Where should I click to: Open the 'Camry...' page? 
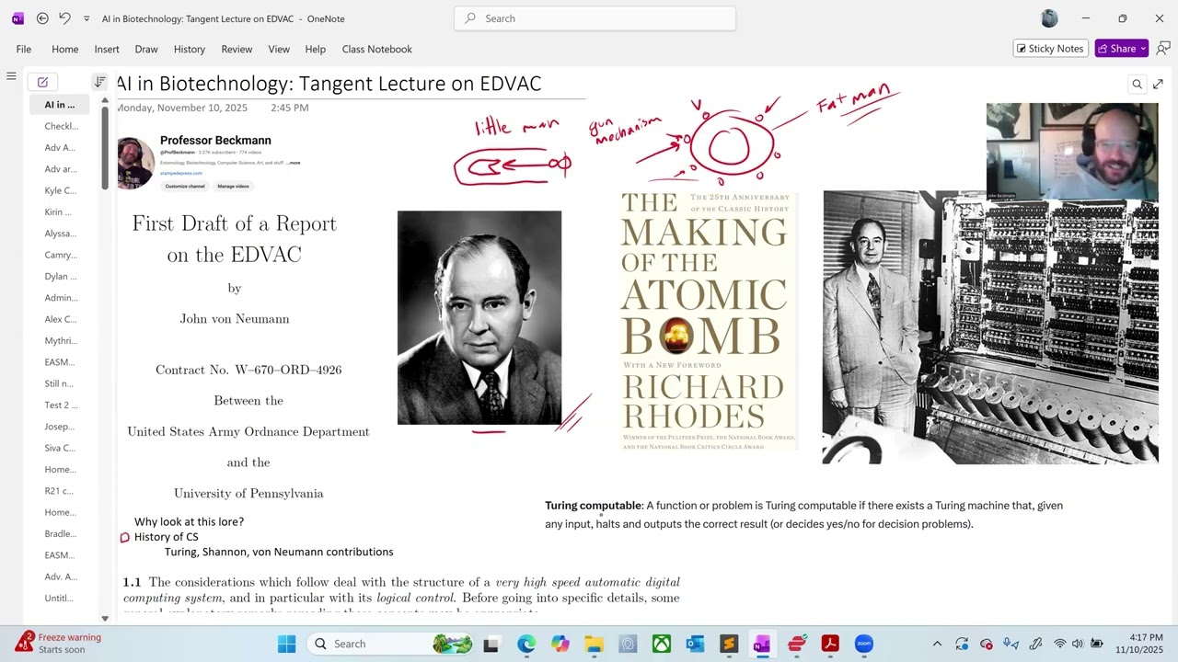click(61, 255)
